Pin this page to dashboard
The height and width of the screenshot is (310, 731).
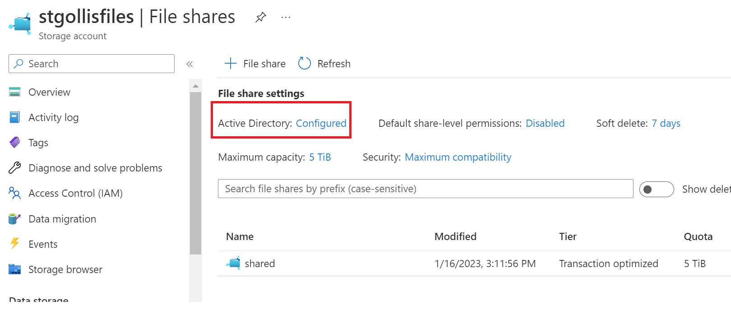[260, 17]
